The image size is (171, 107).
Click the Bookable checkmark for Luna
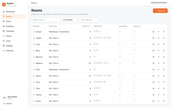(x=120, y=44)
